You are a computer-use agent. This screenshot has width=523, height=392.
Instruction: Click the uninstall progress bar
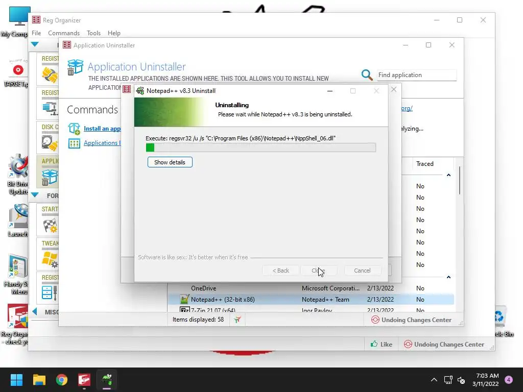[x=261, y=148]
